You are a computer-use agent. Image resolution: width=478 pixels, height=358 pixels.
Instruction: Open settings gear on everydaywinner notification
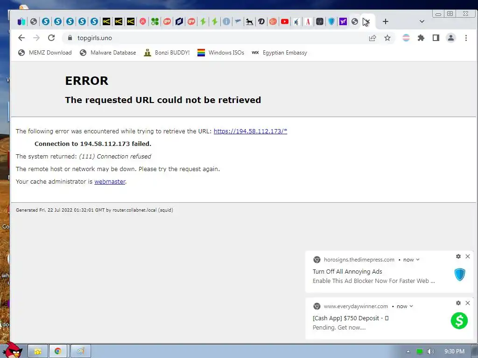click(x=458, y=303)
